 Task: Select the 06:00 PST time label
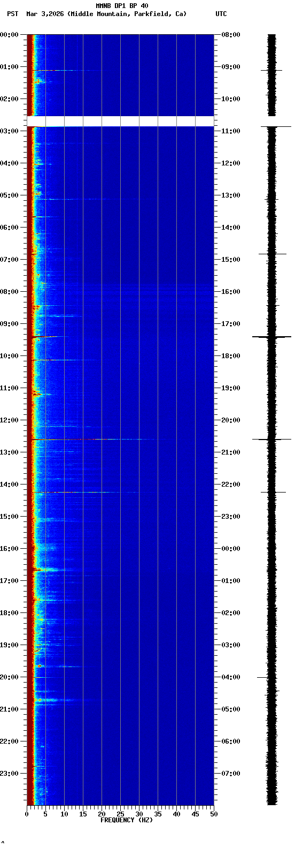[x=9, y=228]
